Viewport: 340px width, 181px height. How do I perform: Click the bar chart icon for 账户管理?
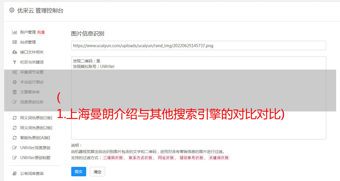15,32
